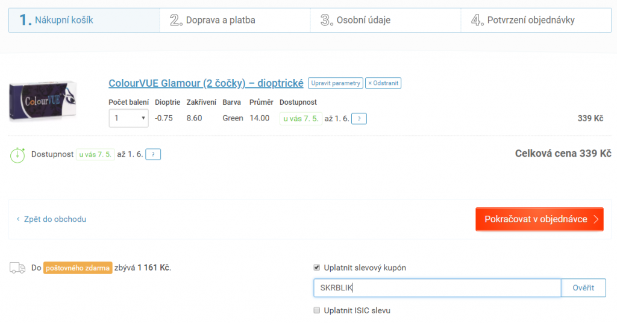The height and width of the screenshot is (323, 617).
Task: Click Pokračovat v objednávce button
Action: click(x=539, y=219)
